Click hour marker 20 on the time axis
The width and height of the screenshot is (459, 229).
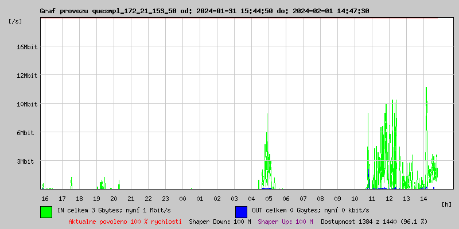(114, 198)
